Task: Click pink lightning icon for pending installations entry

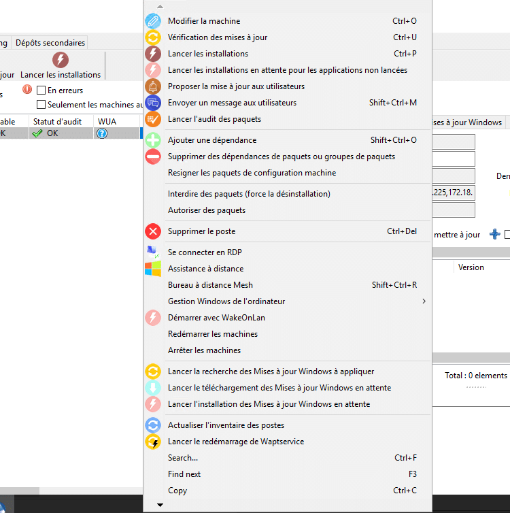Action: coord(153,70)
